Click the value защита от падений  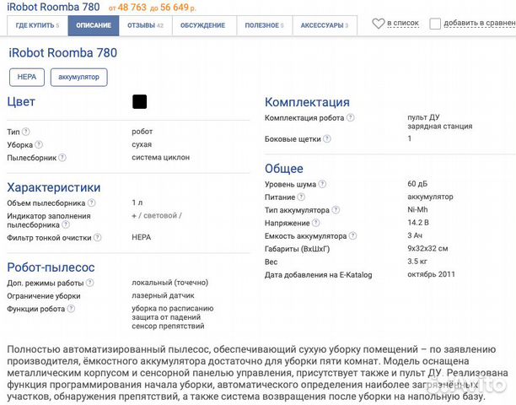pos(166,317)
